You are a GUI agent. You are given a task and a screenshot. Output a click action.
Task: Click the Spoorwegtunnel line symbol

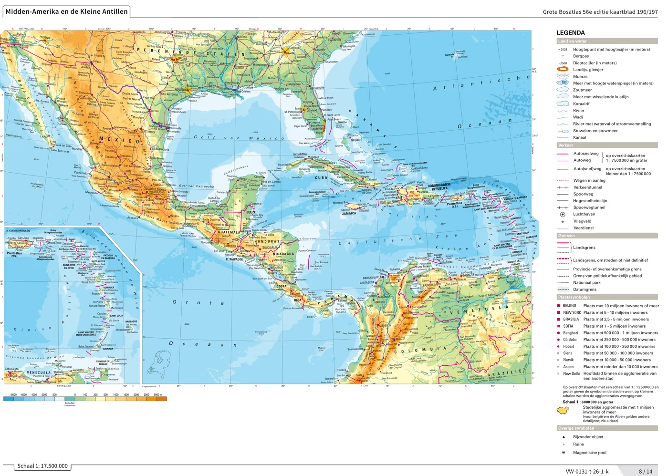click(x=563, y=207)
